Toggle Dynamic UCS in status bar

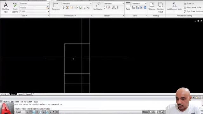pos(47,112)
